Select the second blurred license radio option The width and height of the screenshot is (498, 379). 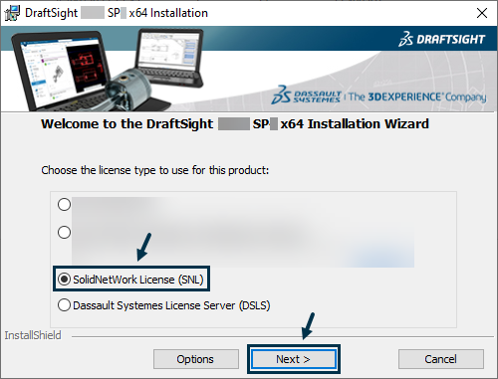point(64,232)
